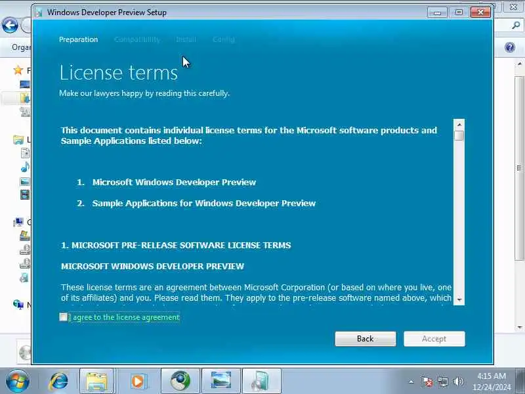
Task: Select the faded Compatibility step tab
Action: (137, 39)
